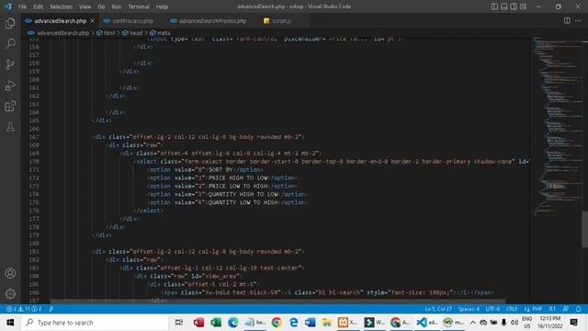Open Word from the taskbar
The image size is (588, 331).
311,323
